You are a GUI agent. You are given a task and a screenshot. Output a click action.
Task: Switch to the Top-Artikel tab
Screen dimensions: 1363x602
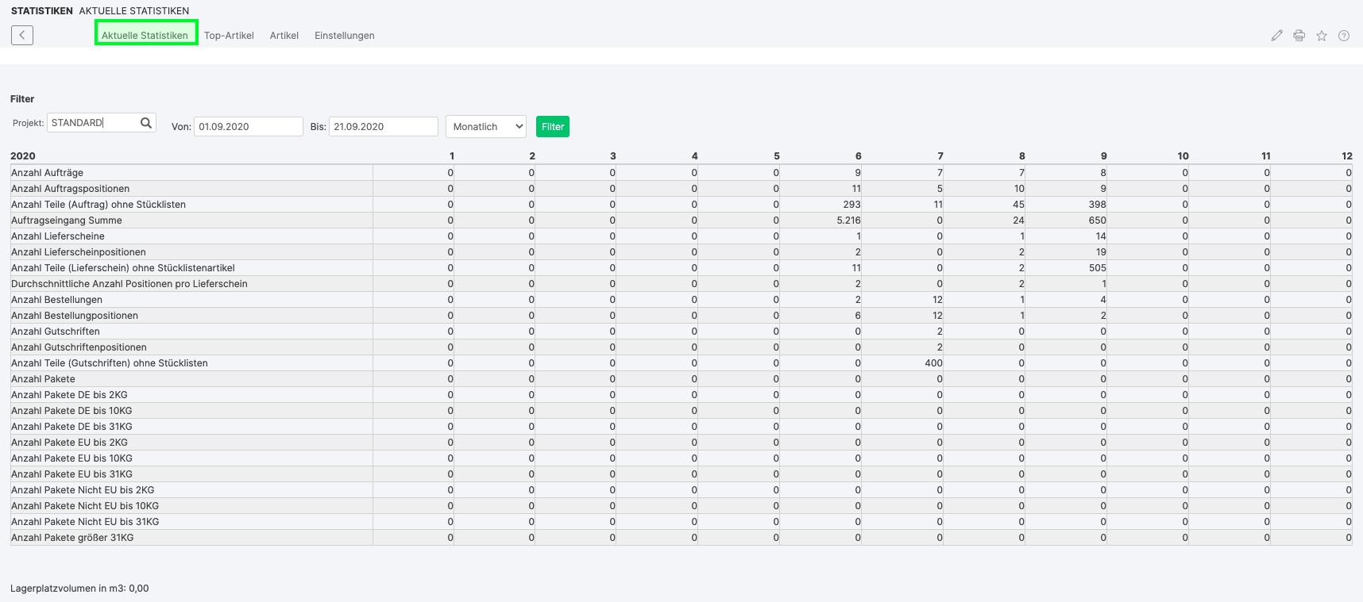point(229,36)
